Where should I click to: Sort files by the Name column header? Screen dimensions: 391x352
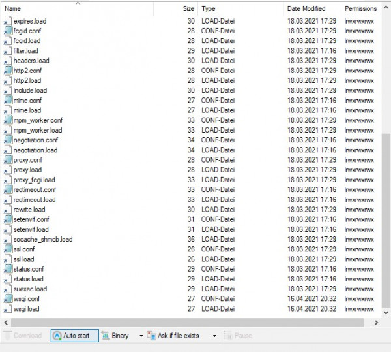(78, 9)
